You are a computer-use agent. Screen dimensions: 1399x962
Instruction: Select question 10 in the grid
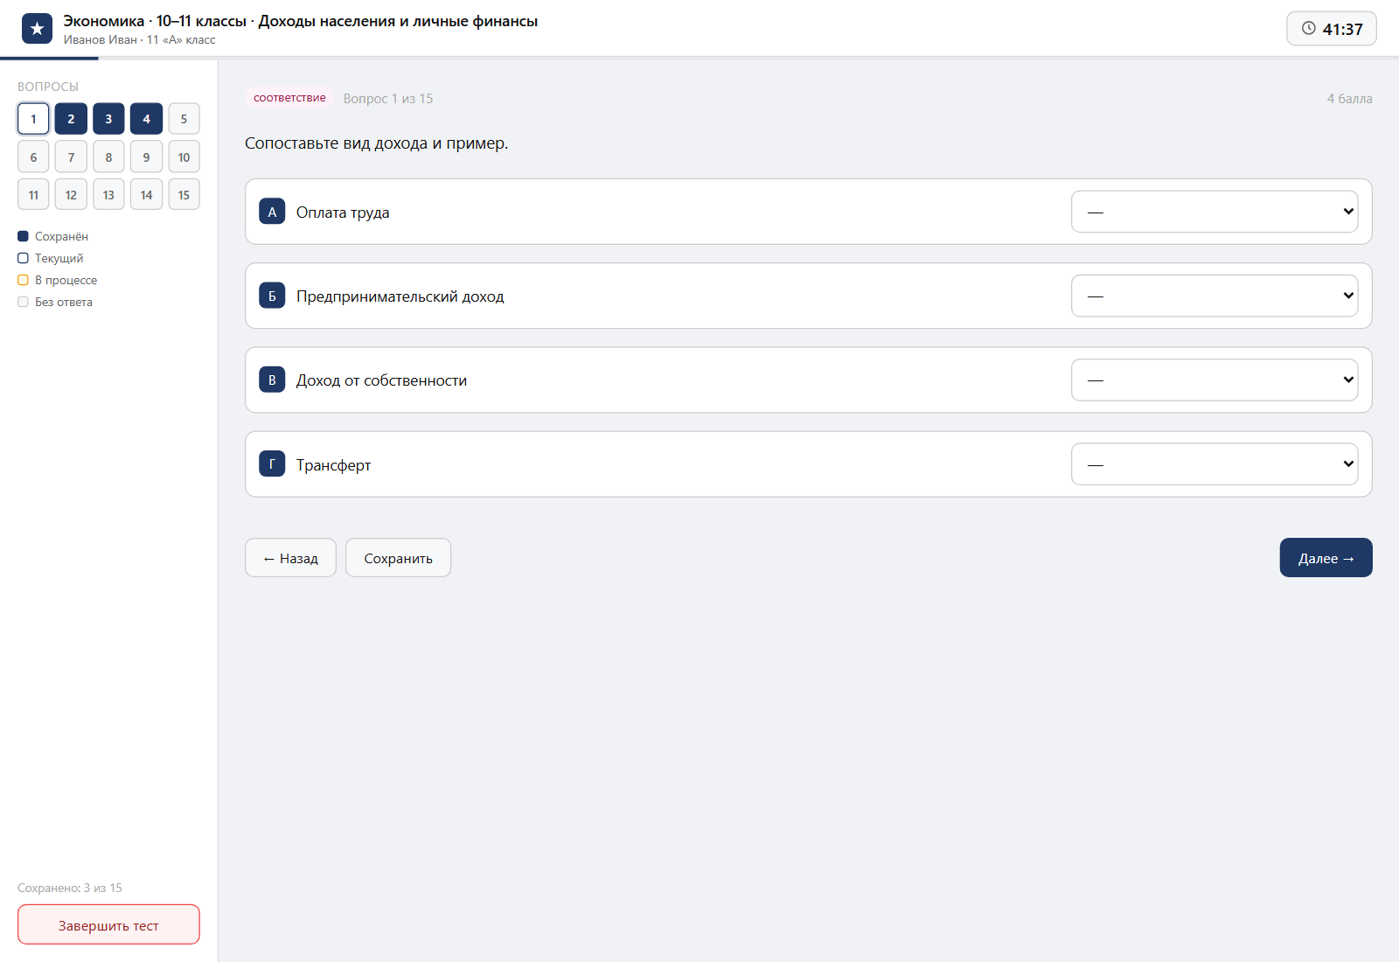184,157
